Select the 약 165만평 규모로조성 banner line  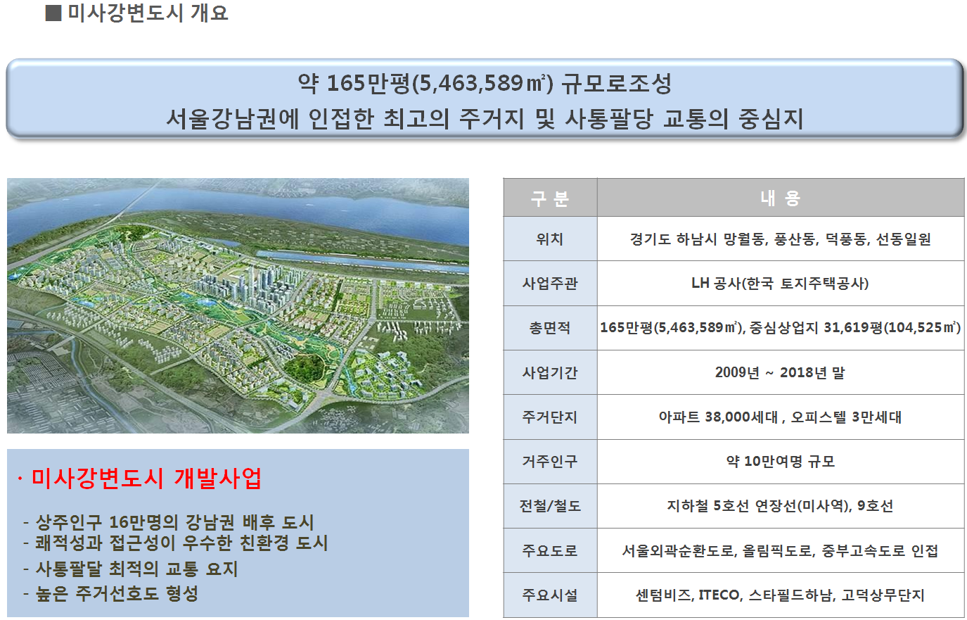click(x=485, y=84)
